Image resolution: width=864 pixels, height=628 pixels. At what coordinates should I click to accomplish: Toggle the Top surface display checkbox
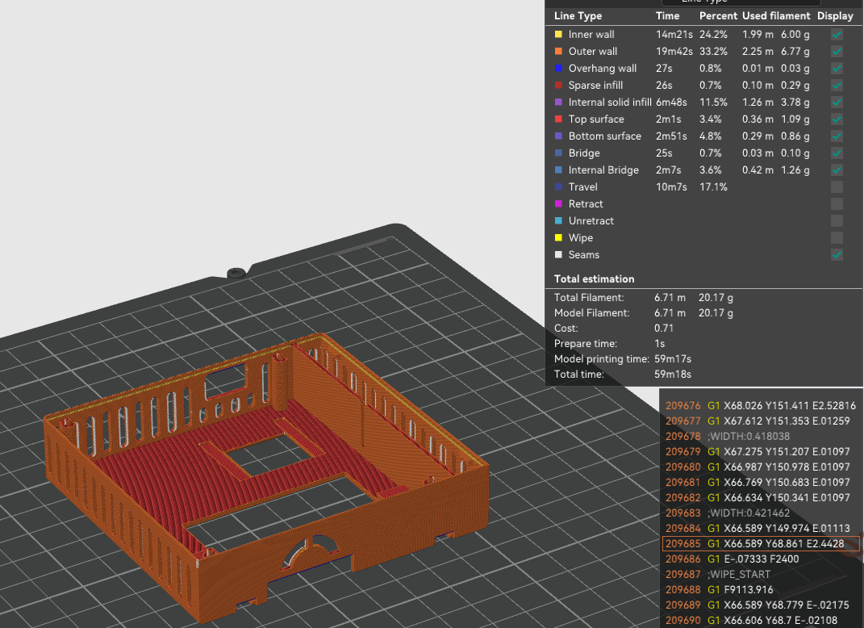[x=837, y=119]
